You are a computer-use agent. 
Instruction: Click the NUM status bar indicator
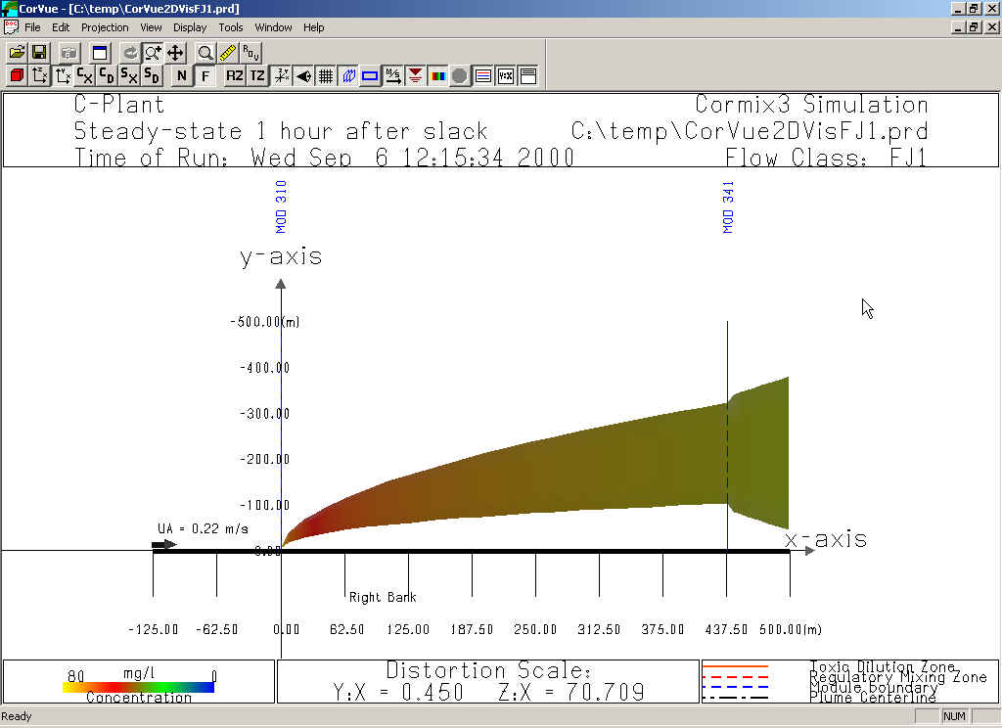pos(954,716)
